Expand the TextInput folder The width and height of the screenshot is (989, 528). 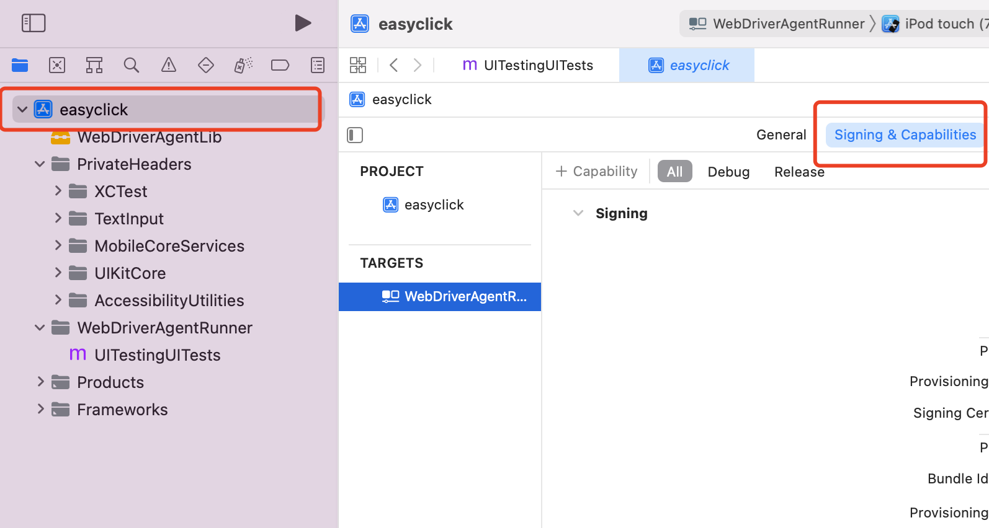pyautogui.click(x=58, y=218)
